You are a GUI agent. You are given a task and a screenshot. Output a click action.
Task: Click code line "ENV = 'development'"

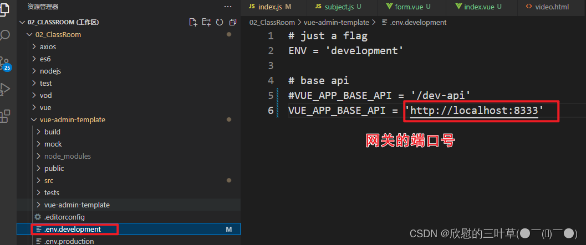[x=346, y=51]
